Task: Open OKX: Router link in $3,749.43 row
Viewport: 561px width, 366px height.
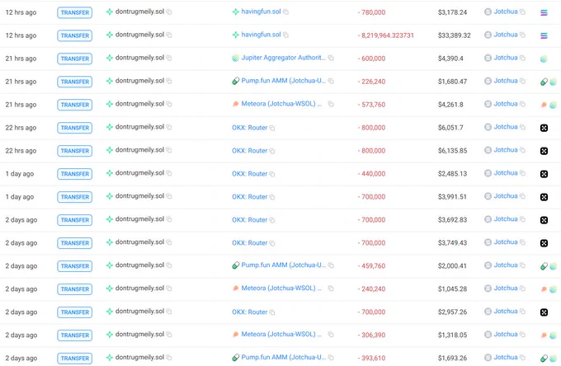Action: 250,243
